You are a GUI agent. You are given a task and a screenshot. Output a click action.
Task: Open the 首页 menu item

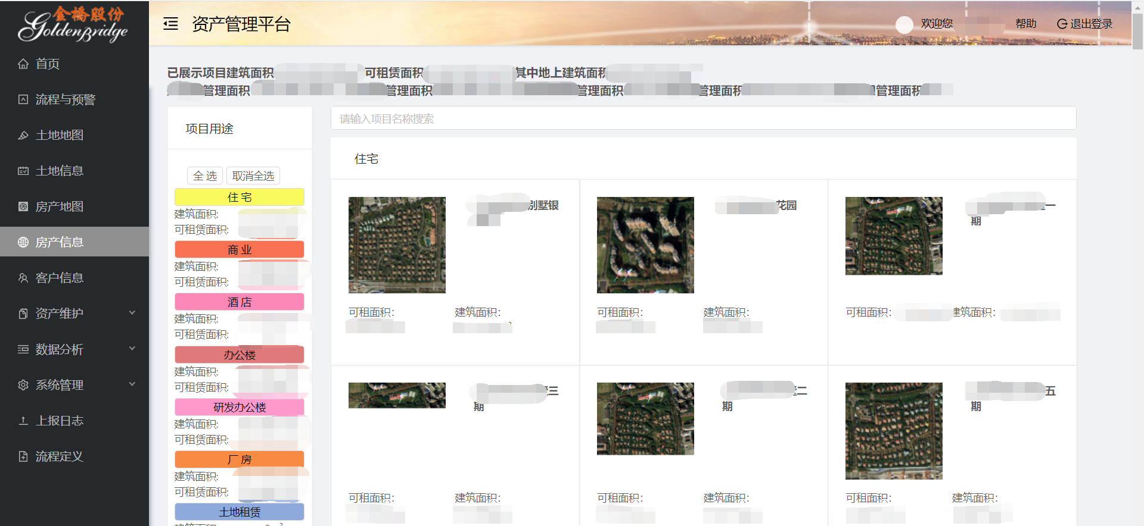pyautogui.click(x=74, y=64)
